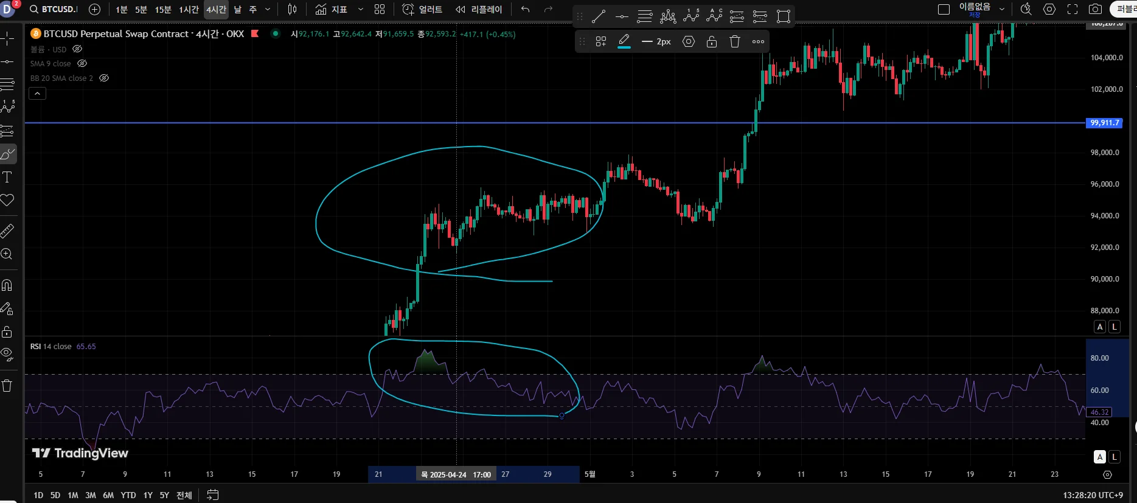This screenshot has height=503, width=1137.
Task: Open more options for the selected drawing
Action: [758, 41]
